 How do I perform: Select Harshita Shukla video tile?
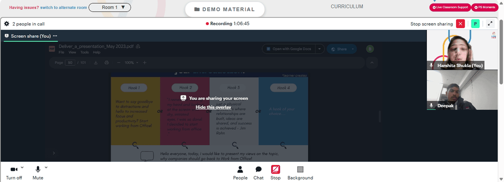(x=462, y=50)
